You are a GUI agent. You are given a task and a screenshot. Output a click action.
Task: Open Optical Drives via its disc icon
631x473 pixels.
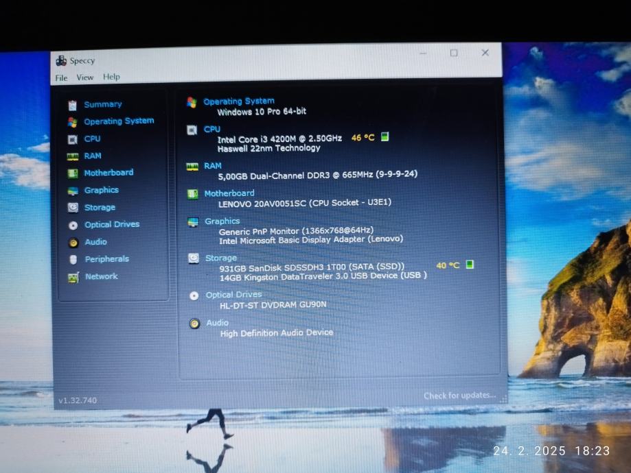click(73, 225)
